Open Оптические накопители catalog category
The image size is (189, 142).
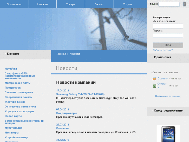click(x=20, y=107)
